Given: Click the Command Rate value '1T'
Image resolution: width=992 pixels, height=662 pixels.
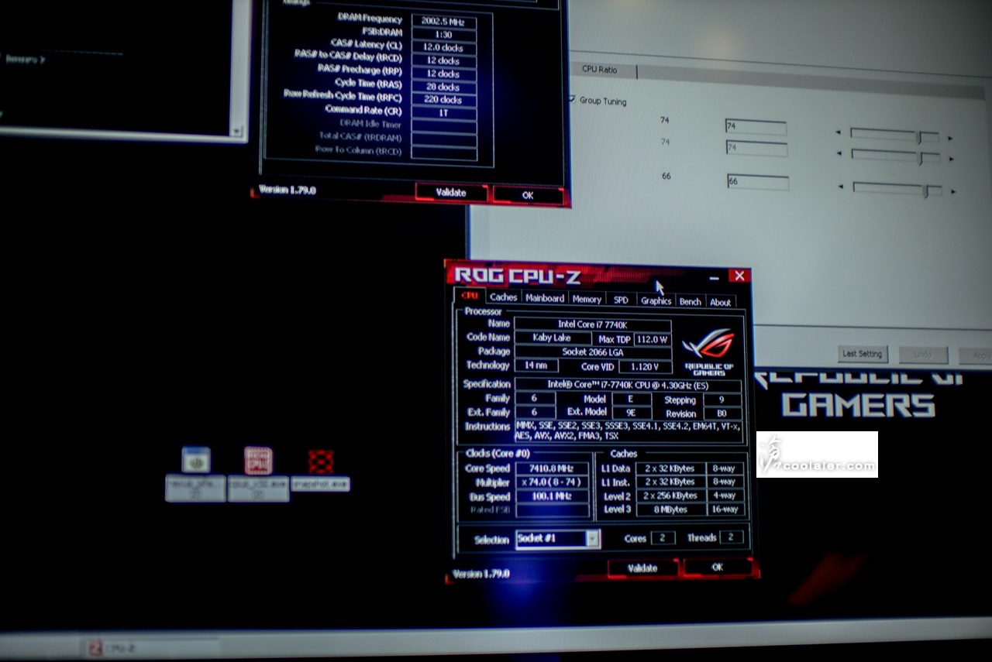Looking at the screenshot, I should pyautogui.click(x=444, y=113).
